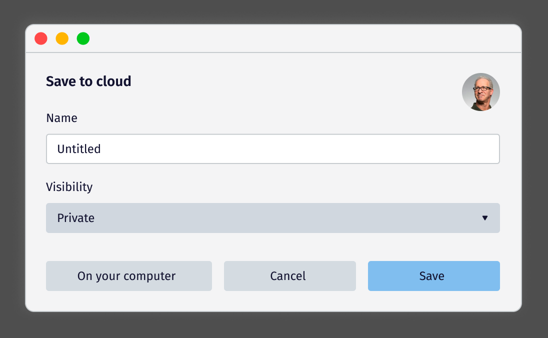Click the Save to cloud dialog title
548x338 pixels.
pos(88,81)
